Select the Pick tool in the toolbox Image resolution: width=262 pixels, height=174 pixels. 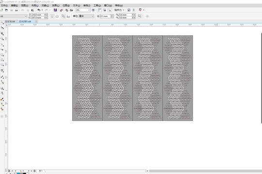pos(2,22)
